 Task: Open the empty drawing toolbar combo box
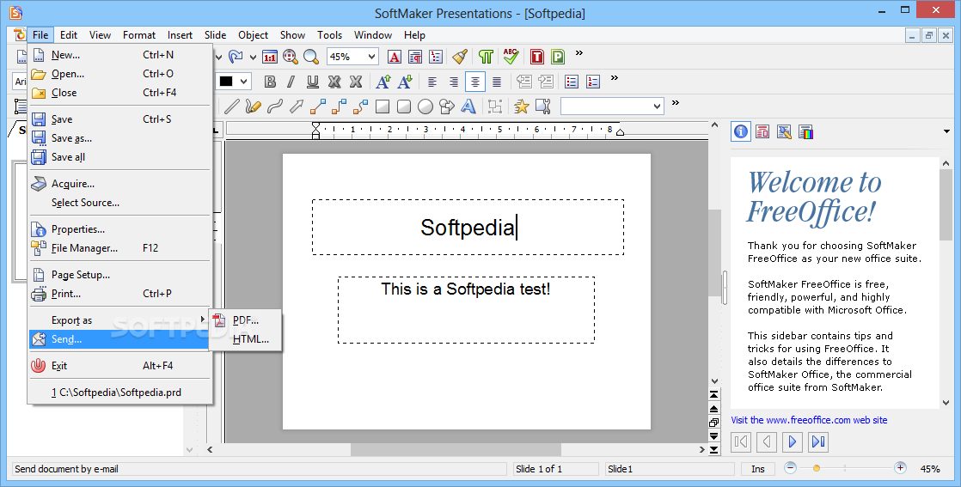point(612,107)
